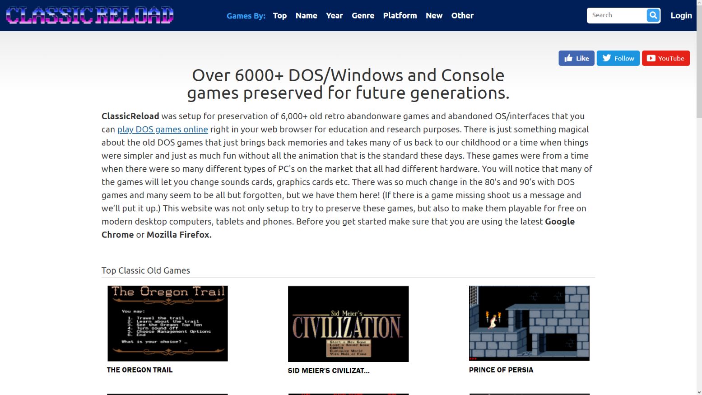Click the Twitter bird icon on Follow button

[x=606, y=58]
